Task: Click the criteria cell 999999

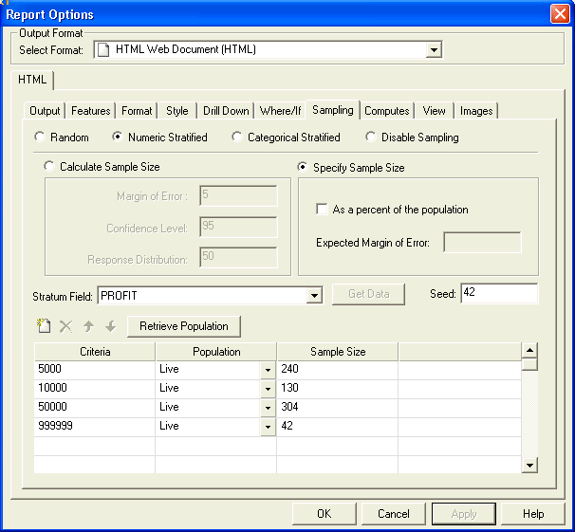Action: point(95,427)
